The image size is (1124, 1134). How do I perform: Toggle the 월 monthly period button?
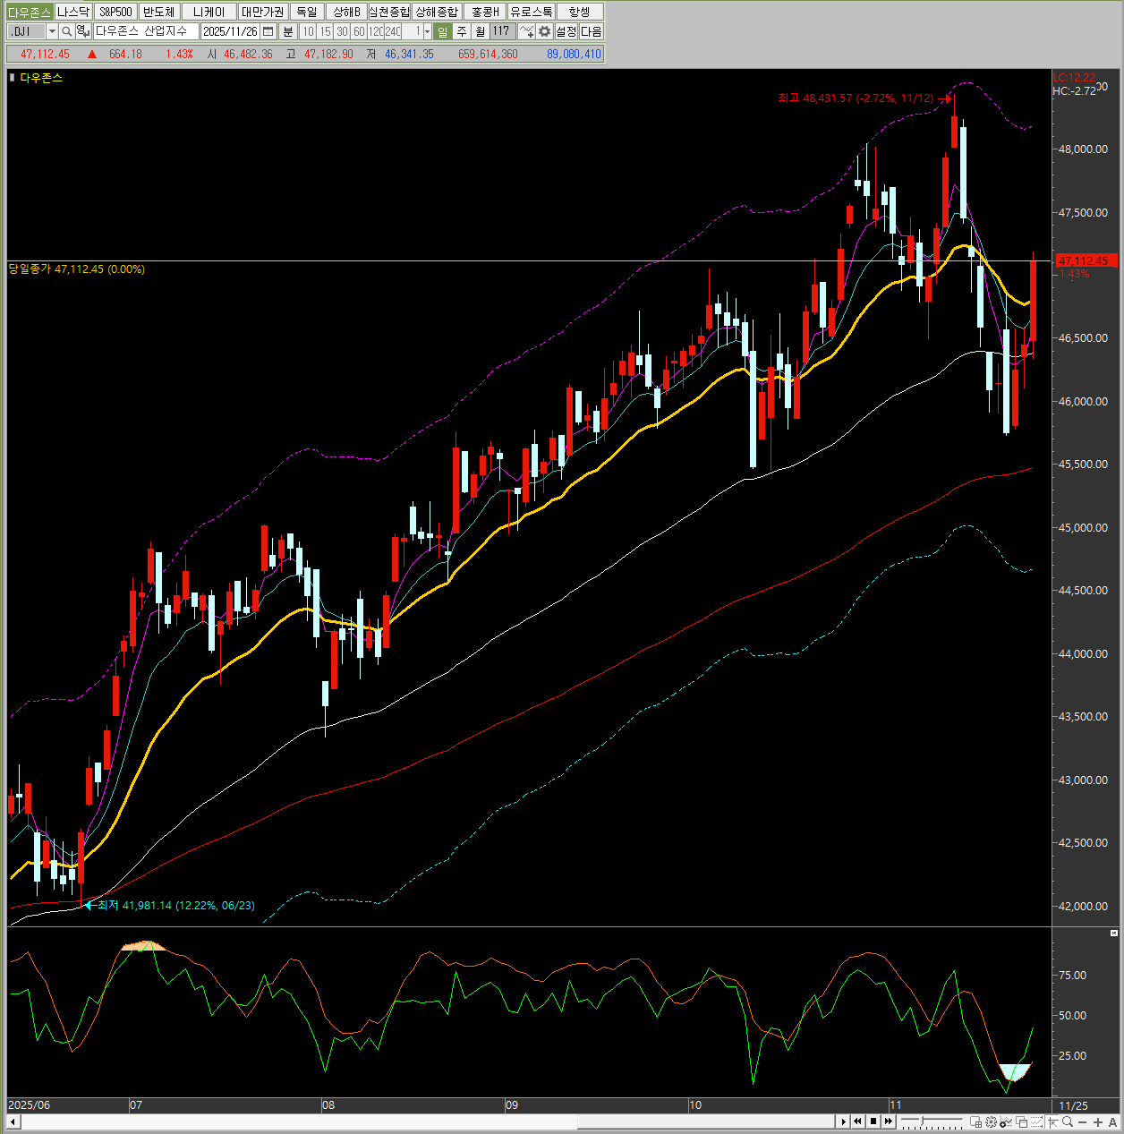coord(480,31)
